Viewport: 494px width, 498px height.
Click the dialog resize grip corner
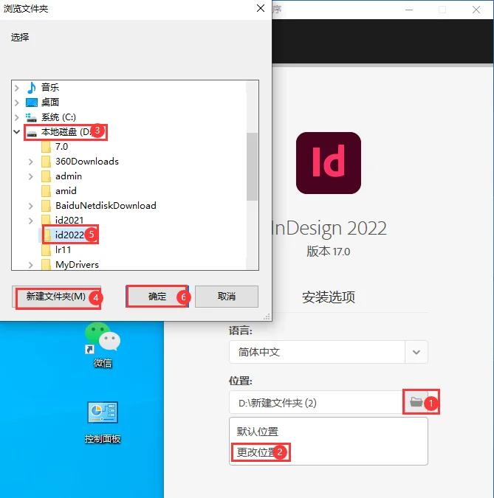point(267,317)
